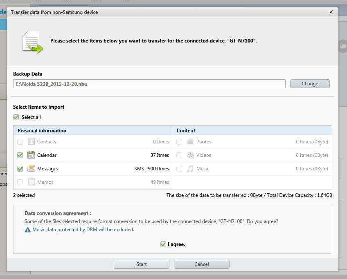Screen dimensions: 347x279
Task: Click the 'Select items to import' heading
Action: (x=38, y=107)
